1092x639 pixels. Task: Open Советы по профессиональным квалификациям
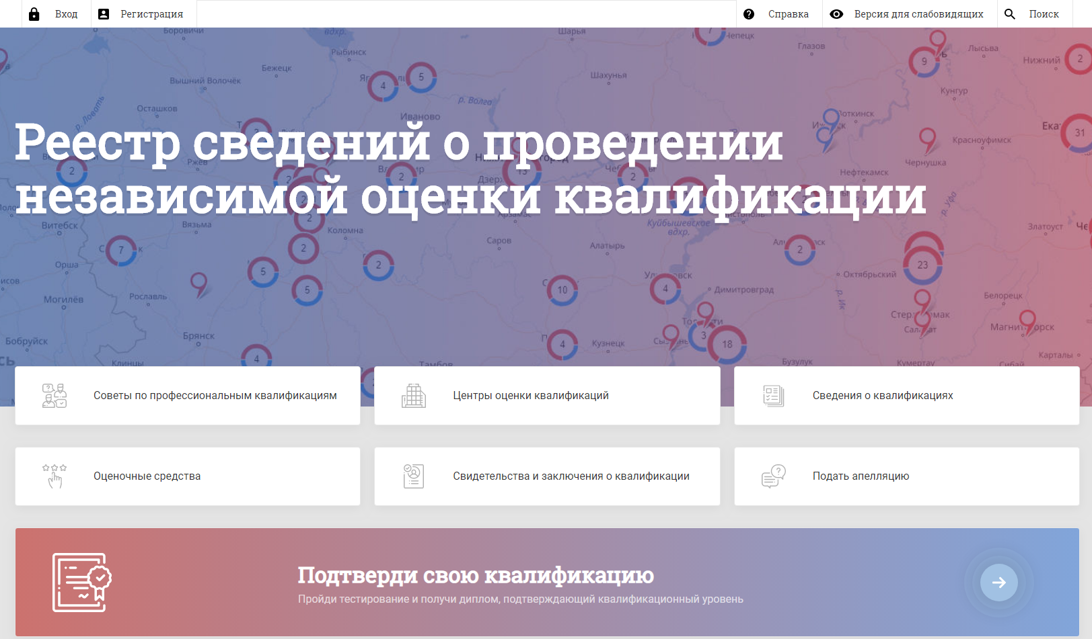pos(215,396)
